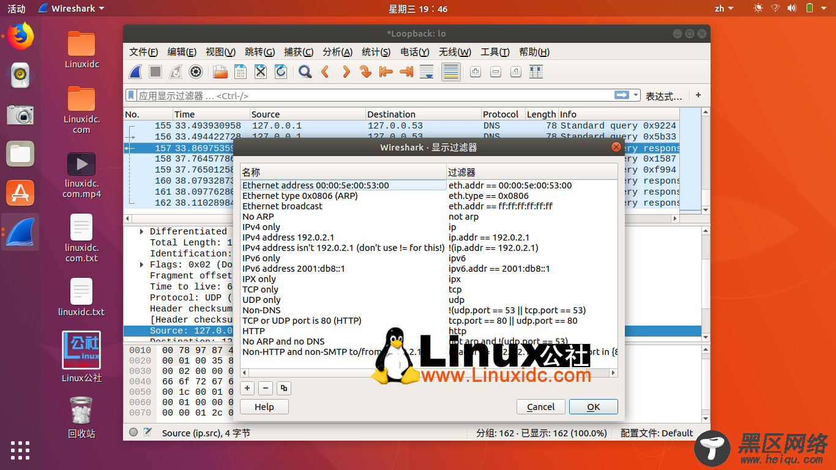Sort packet list by Protocol column
Image resolution: width=836 pixels, height=470 pixels.
[502, 114]
